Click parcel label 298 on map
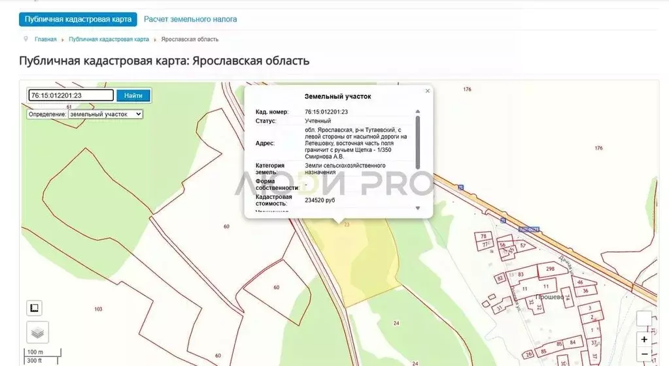 point(551,269)
